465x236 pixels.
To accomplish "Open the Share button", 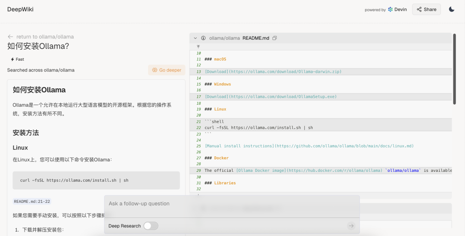I will pos(426,9).
